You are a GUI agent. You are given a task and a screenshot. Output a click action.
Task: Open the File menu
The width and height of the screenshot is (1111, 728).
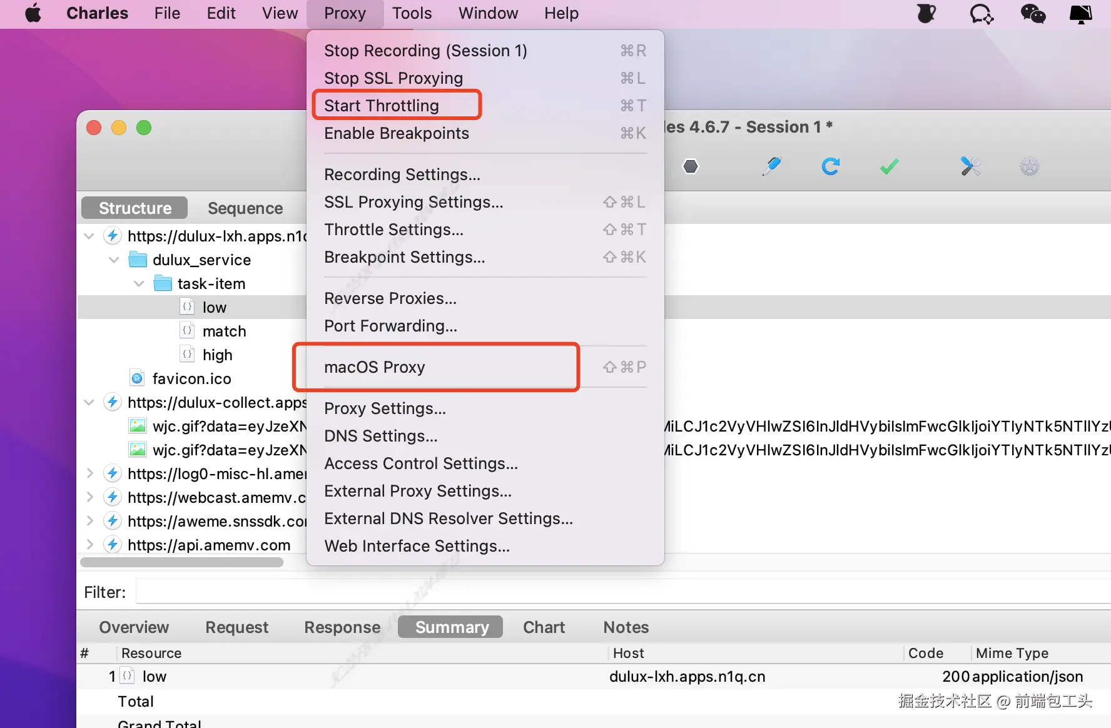point(167,13)
